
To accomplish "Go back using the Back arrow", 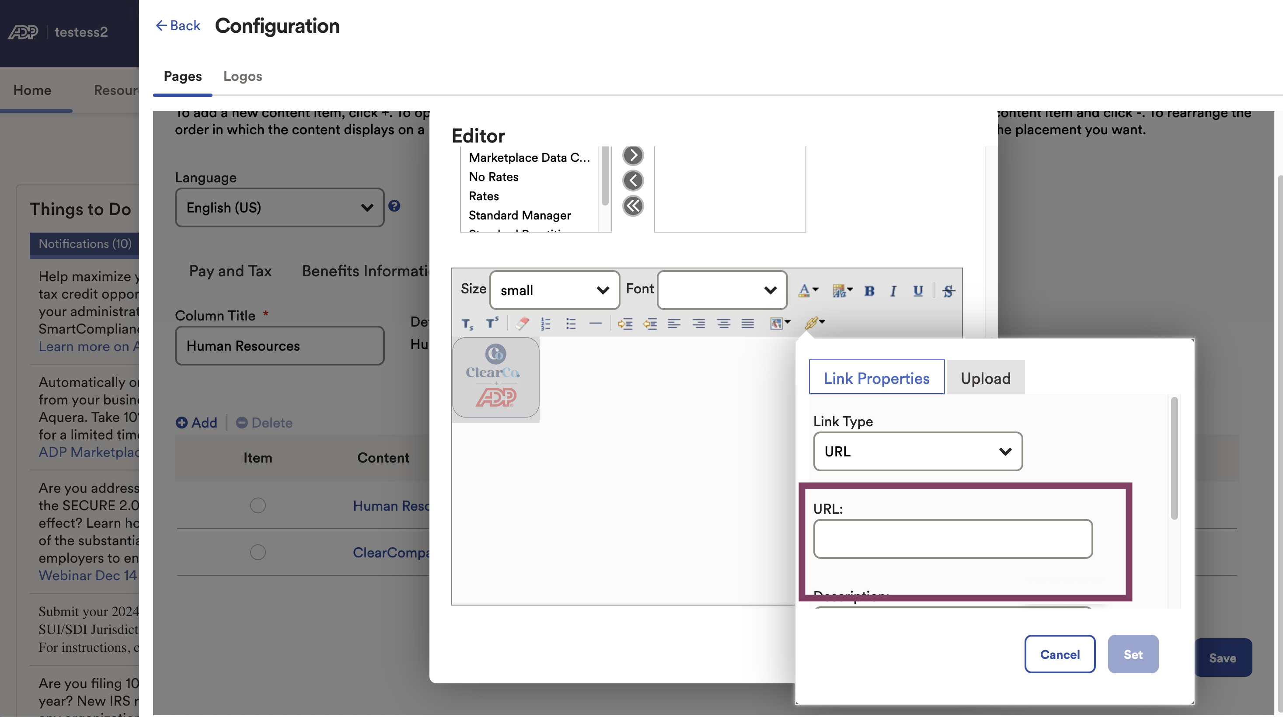I will (178, 25).
